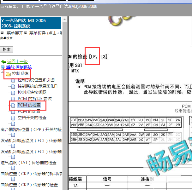Focus the 菜单搜索 search input field
Image resolution: width=192 pixels, height=190 pixels.
tap(27, 43)
